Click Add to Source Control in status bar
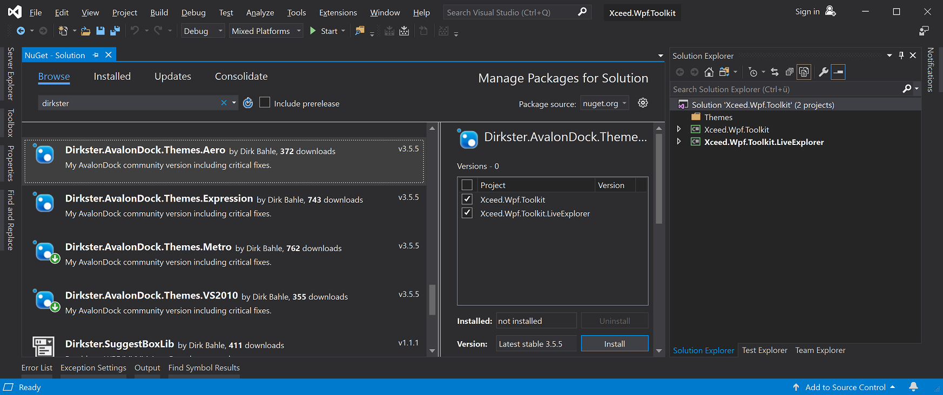This screenshot has width=943, height=395. [x=845, y=387]
